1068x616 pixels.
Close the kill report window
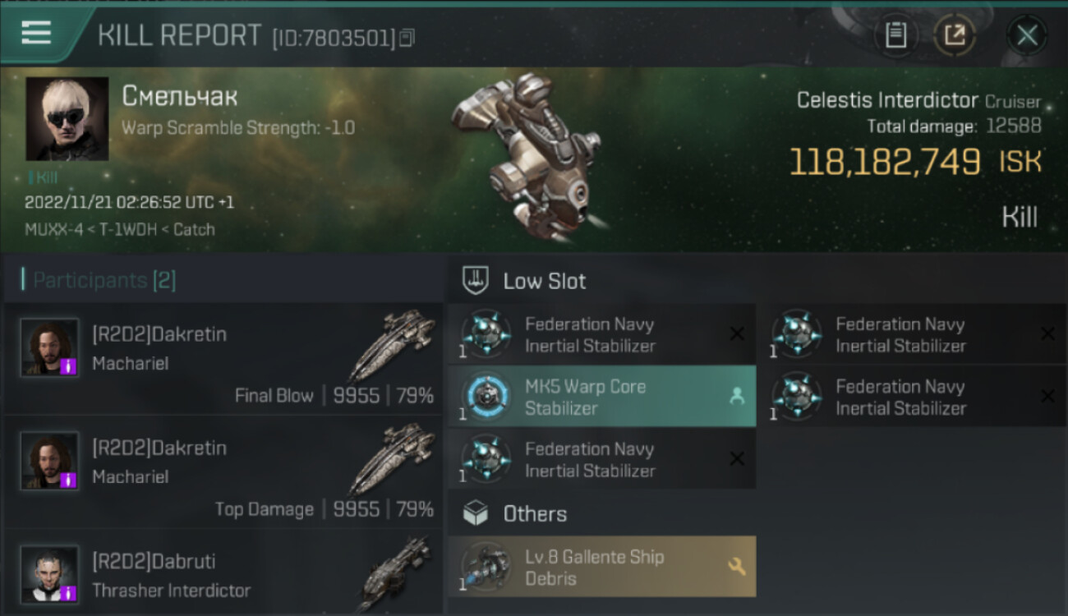pos(1027,35)
